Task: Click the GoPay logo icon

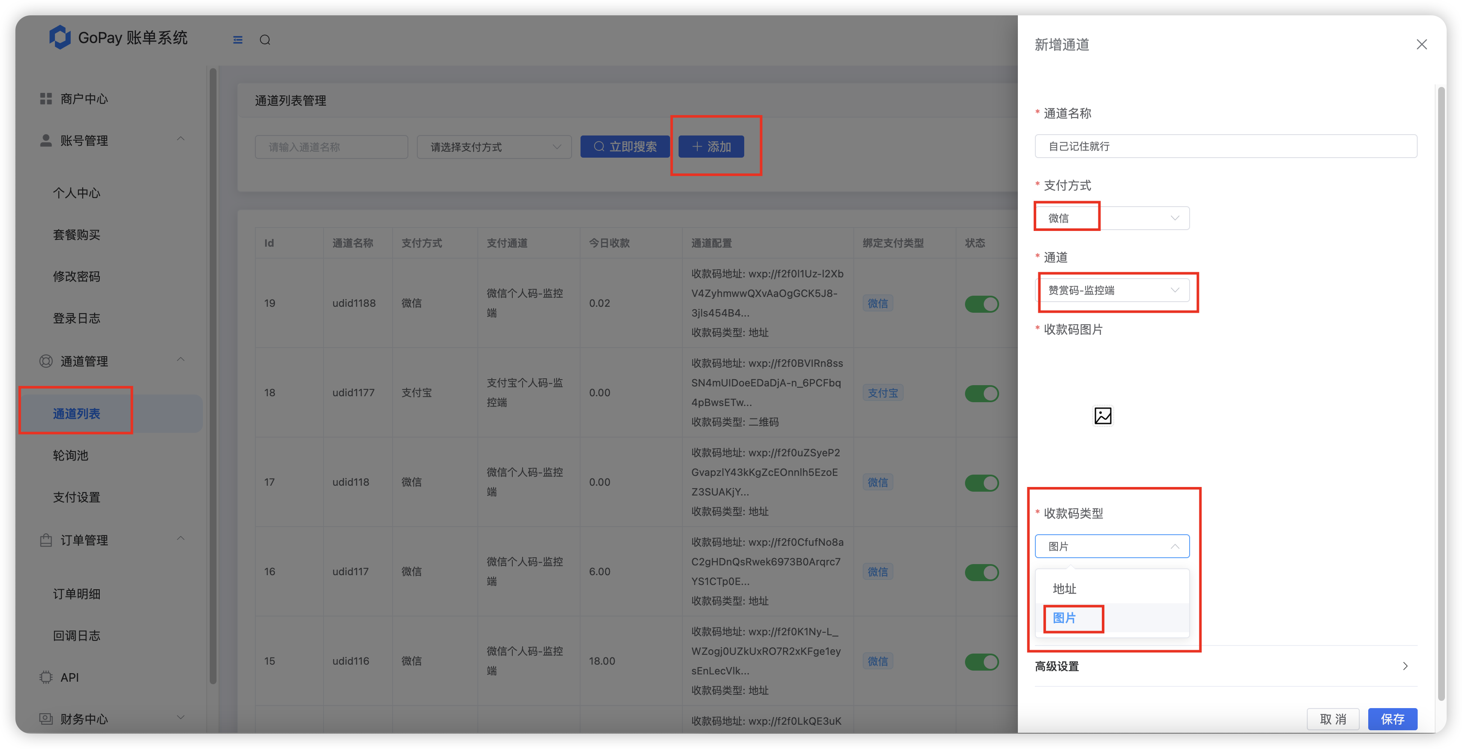Action: [x=60, y=37]
